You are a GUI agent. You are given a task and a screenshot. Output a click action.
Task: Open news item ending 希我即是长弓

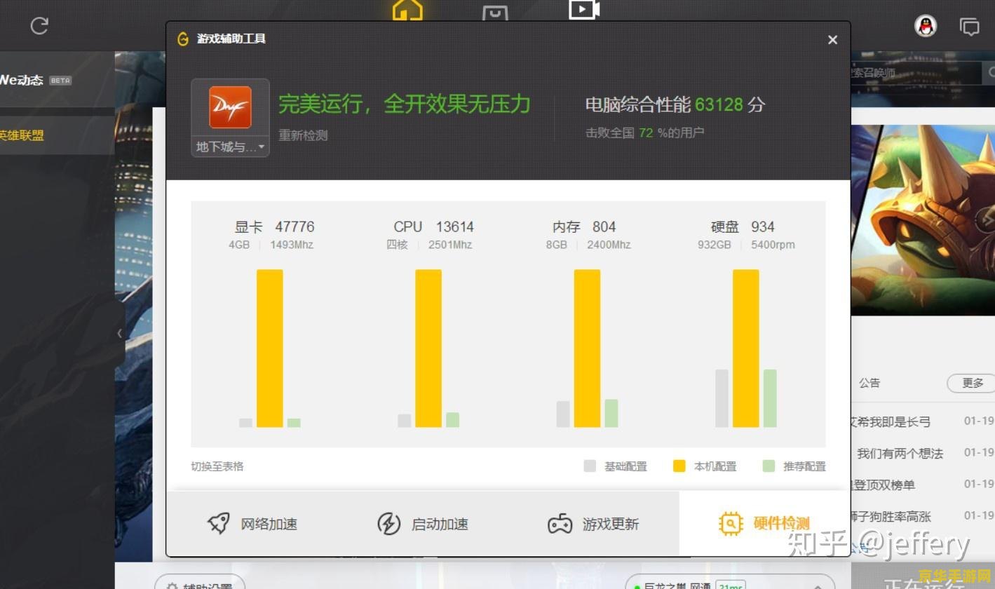tap(891, 421)
